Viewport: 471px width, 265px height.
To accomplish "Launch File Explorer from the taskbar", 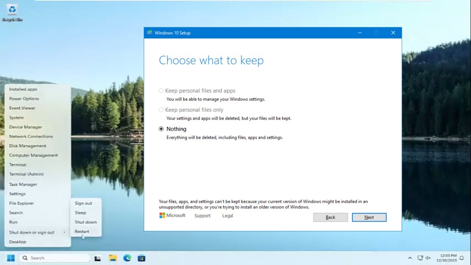I will (113, 258).
